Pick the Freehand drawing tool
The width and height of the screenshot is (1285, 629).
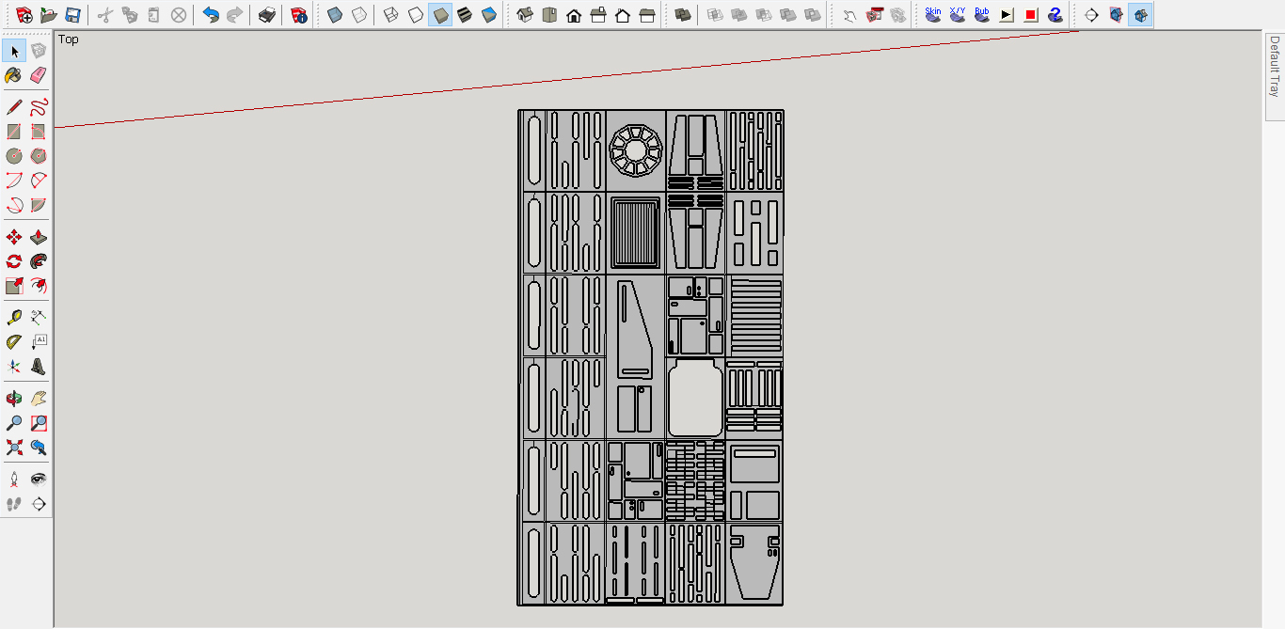tap(39, 107)
